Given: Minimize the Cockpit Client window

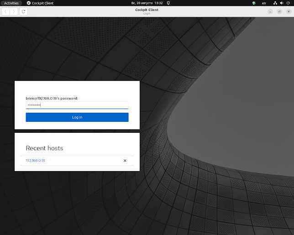Looking at the screenshot, I should tap(270, 11).
